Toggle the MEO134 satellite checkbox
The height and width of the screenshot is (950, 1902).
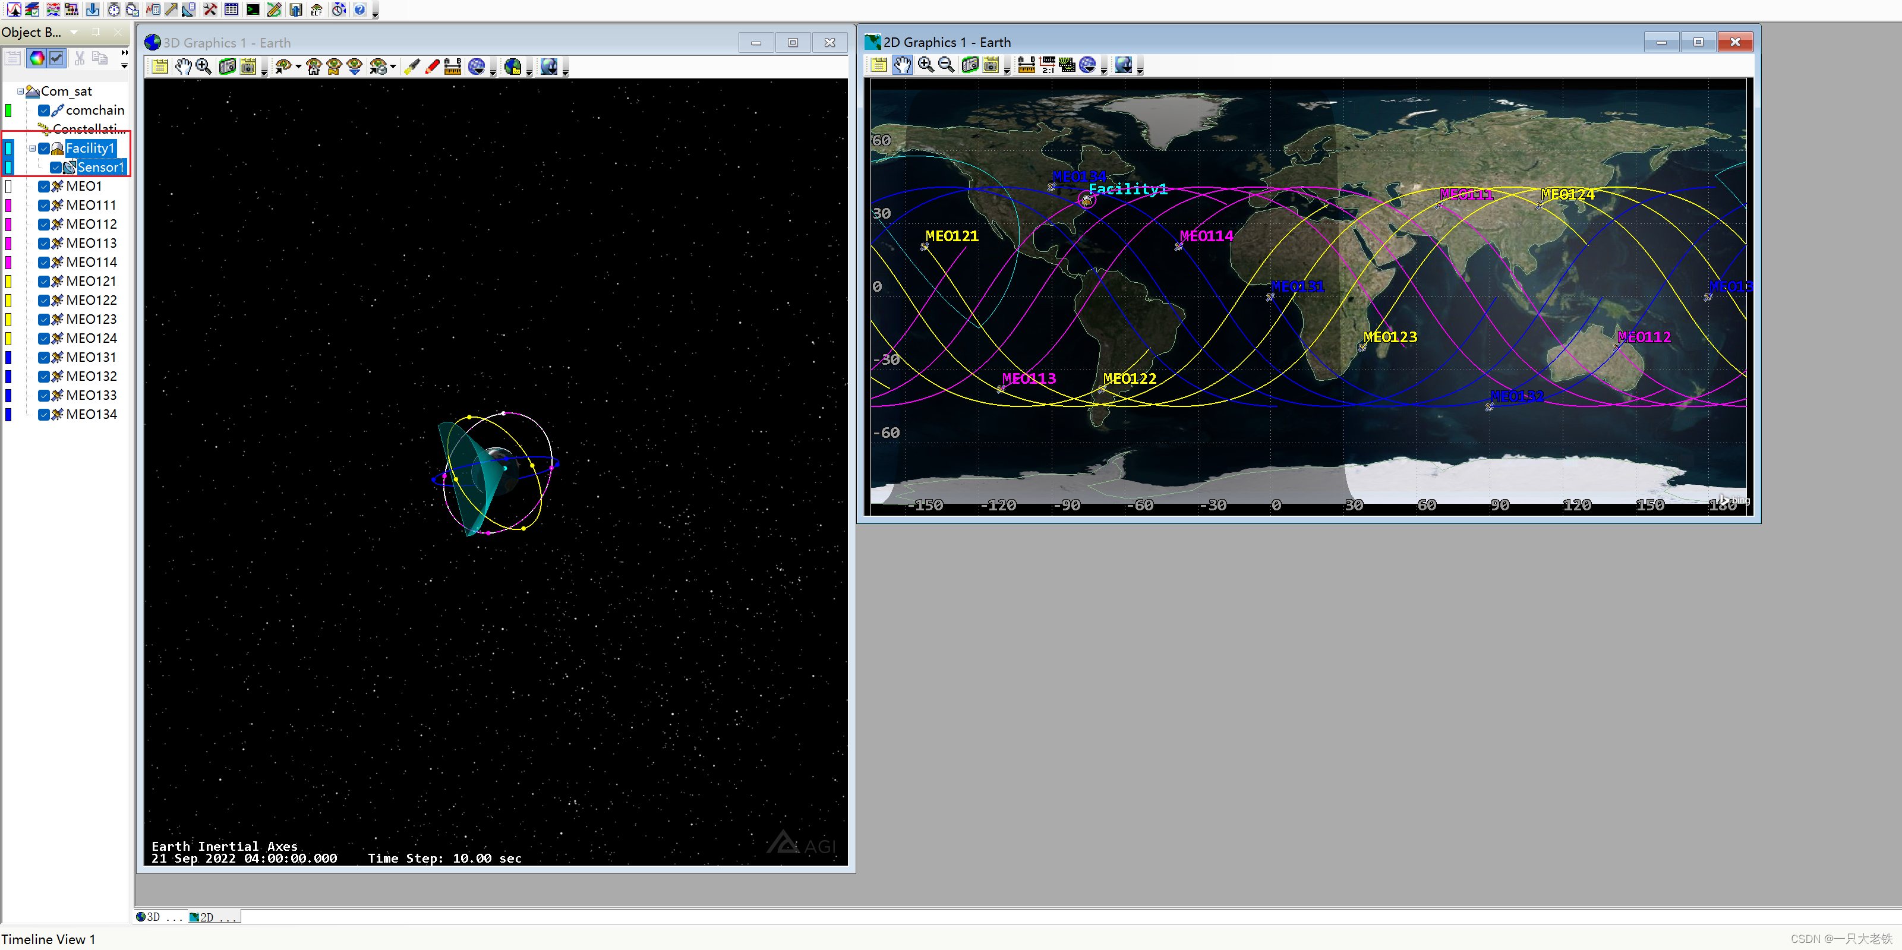(x=45, y=415)
